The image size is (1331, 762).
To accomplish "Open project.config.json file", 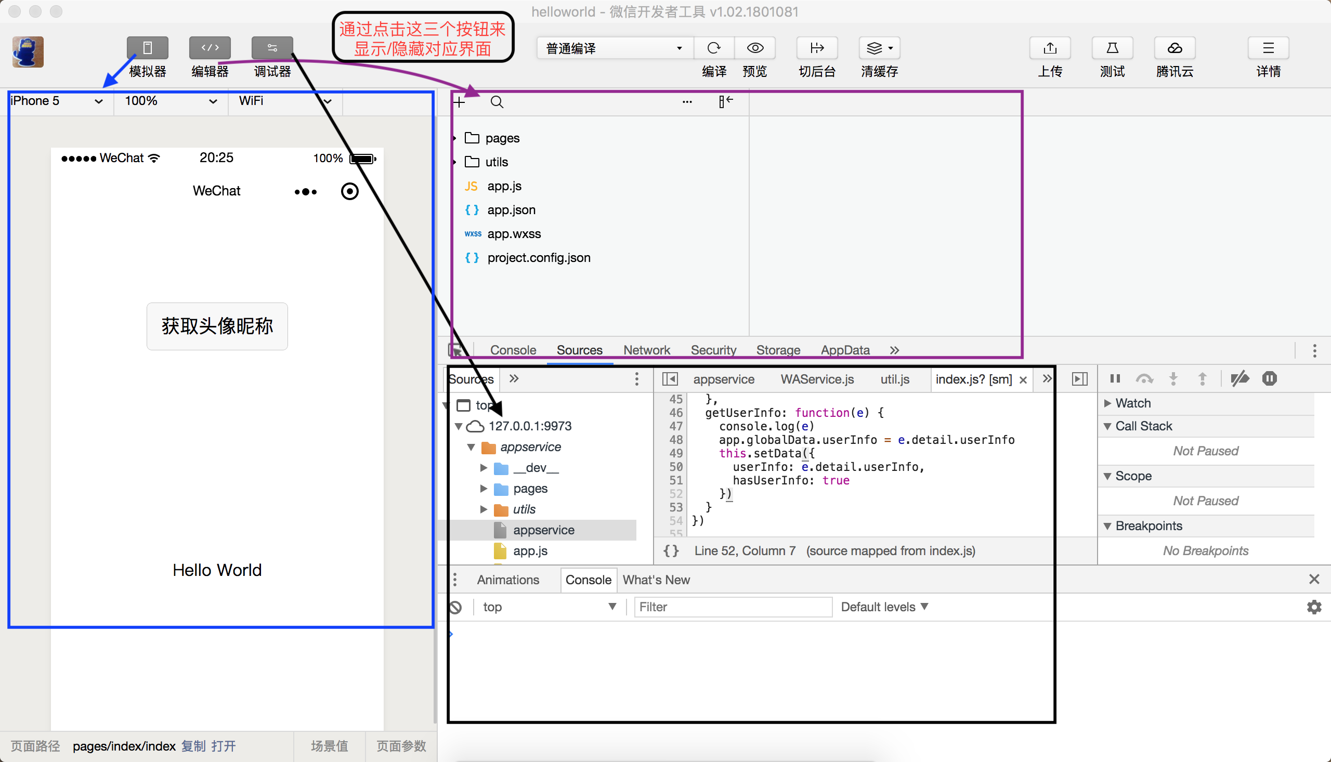I will pyautogui.click(x=539, y=258).
